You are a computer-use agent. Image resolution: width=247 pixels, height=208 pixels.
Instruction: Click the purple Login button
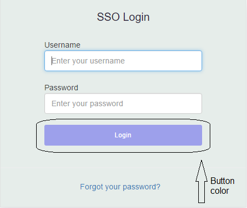(123, 135)
